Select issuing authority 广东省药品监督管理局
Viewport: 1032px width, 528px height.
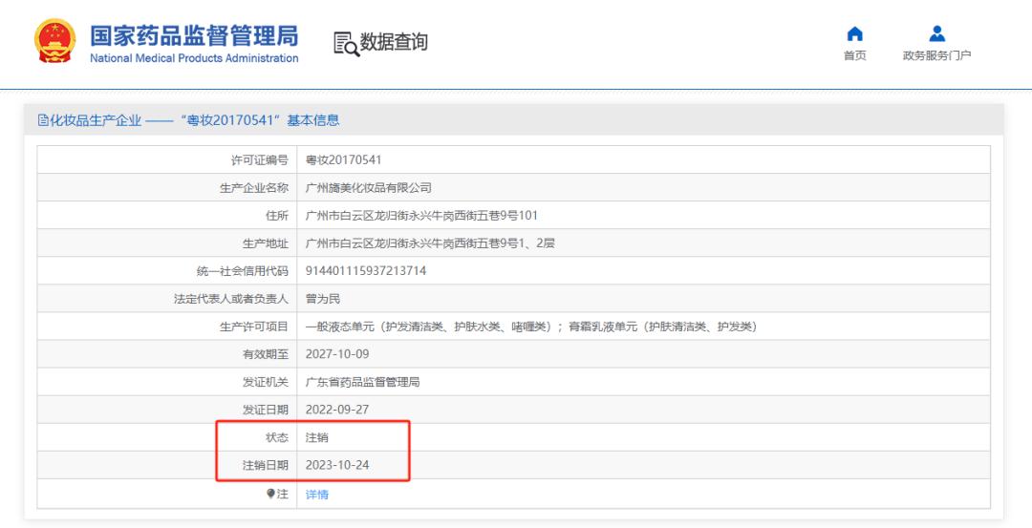point(363,381)
